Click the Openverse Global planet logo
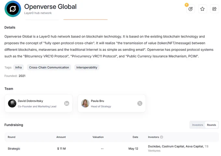The height and width of the screenshot is (156, 221). coord(13,9)
